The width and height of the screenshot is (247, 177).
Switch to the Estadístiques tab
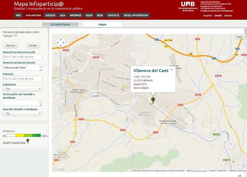pyautogui.click(x=60, y=24)
